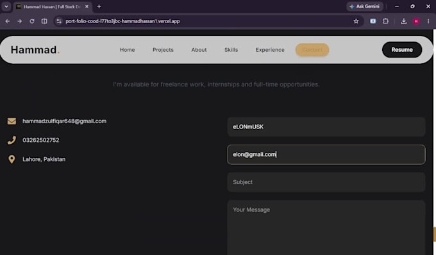436x255 pixels.
Task: Minimize the browser window
Action: click(x=397, y=6)
